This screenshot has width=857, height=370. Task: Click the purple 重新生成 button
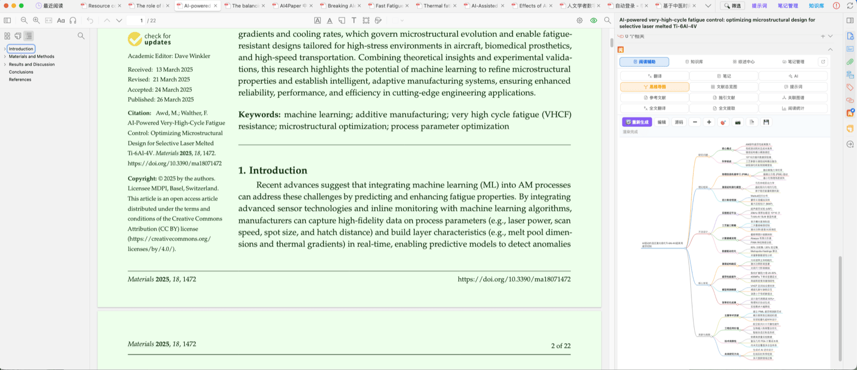tap(637, 122)
